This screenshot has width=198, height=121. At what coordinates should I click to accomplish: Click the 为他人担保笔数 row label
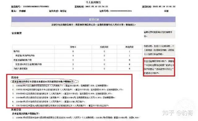pos(21,69)
